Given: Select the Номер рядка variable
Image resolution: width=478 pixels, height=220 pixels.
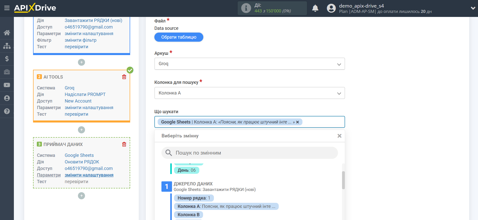Looking at the screenshot, I should click(x=193, y=198).
